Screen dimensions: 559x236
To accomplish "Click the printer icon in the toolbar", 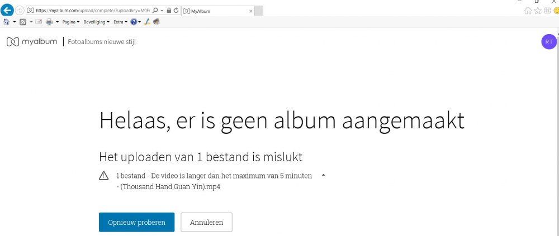I will coord(49,22).
